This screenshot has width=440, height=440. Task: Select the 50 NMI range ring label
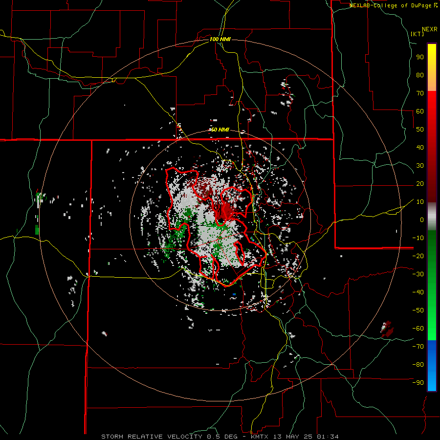click(220, 130)
